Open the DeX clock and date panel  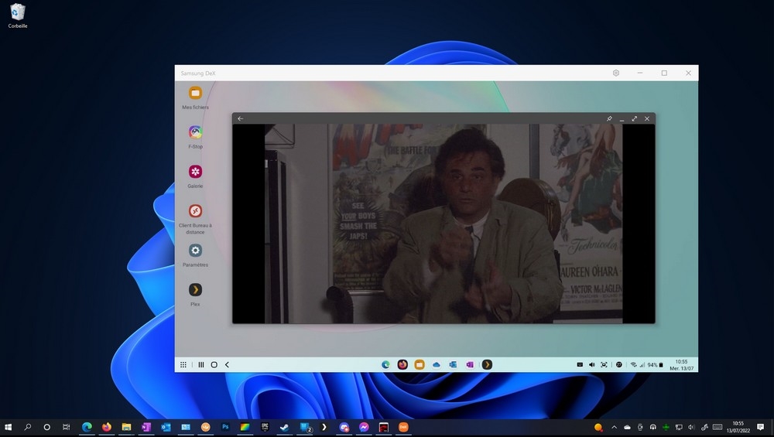click(x=681, y=364)
